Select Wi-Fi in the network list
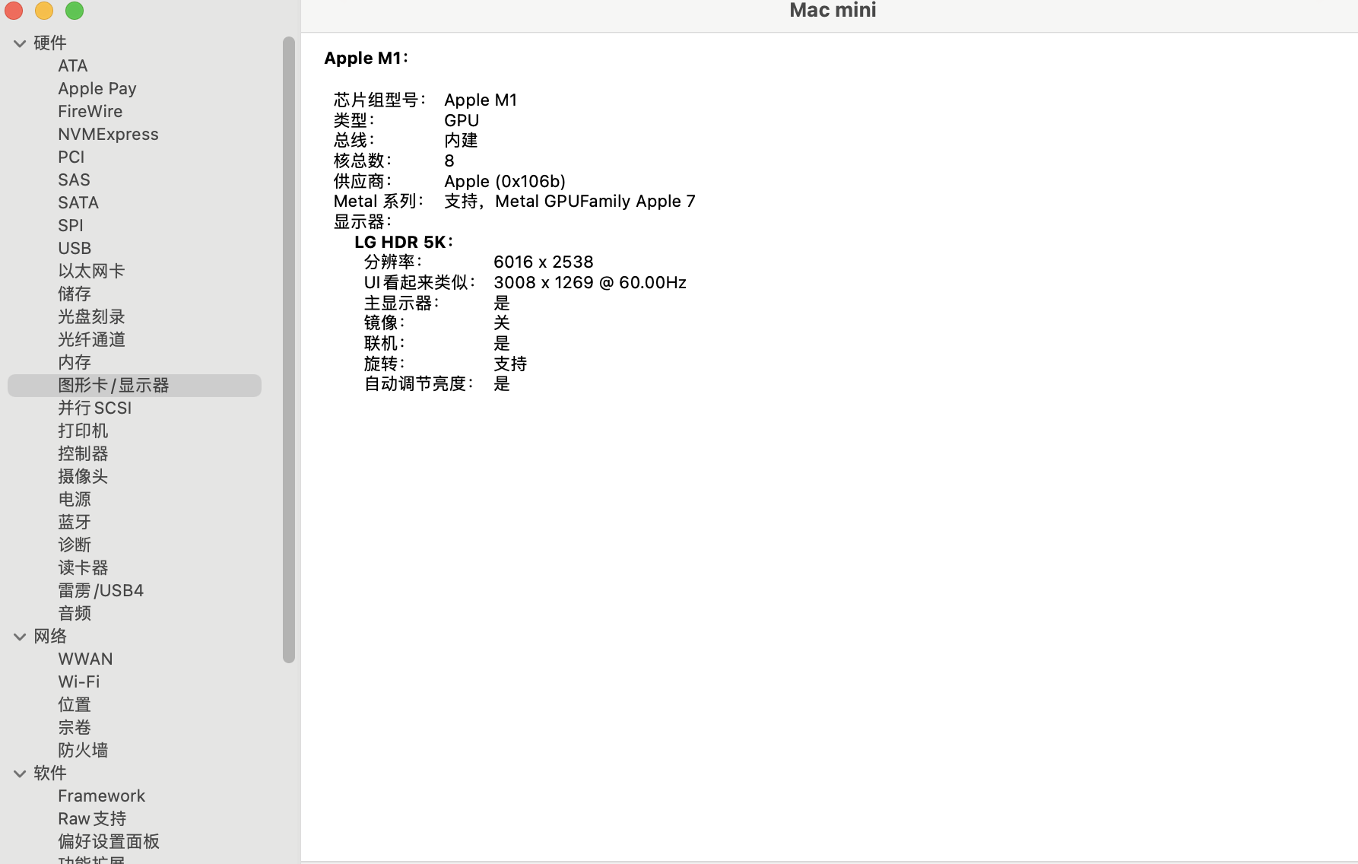Image resolution: width=1358 pixels, height=864 pixels. 79,682
